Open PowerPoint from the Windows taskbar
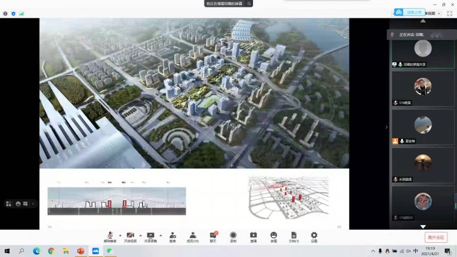The image size is (457, 257). tap(81, 251)
